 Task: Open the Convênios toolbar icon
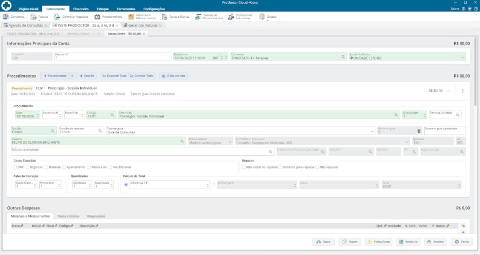pyautogui.click(x=6, y=17)
